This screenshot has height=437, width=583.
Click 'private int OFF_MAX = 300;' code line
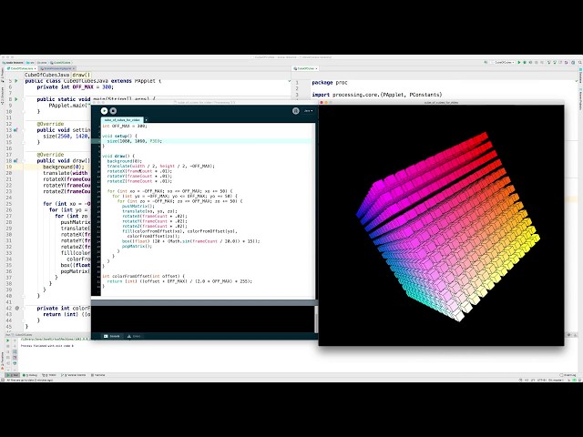coord(75,87)
